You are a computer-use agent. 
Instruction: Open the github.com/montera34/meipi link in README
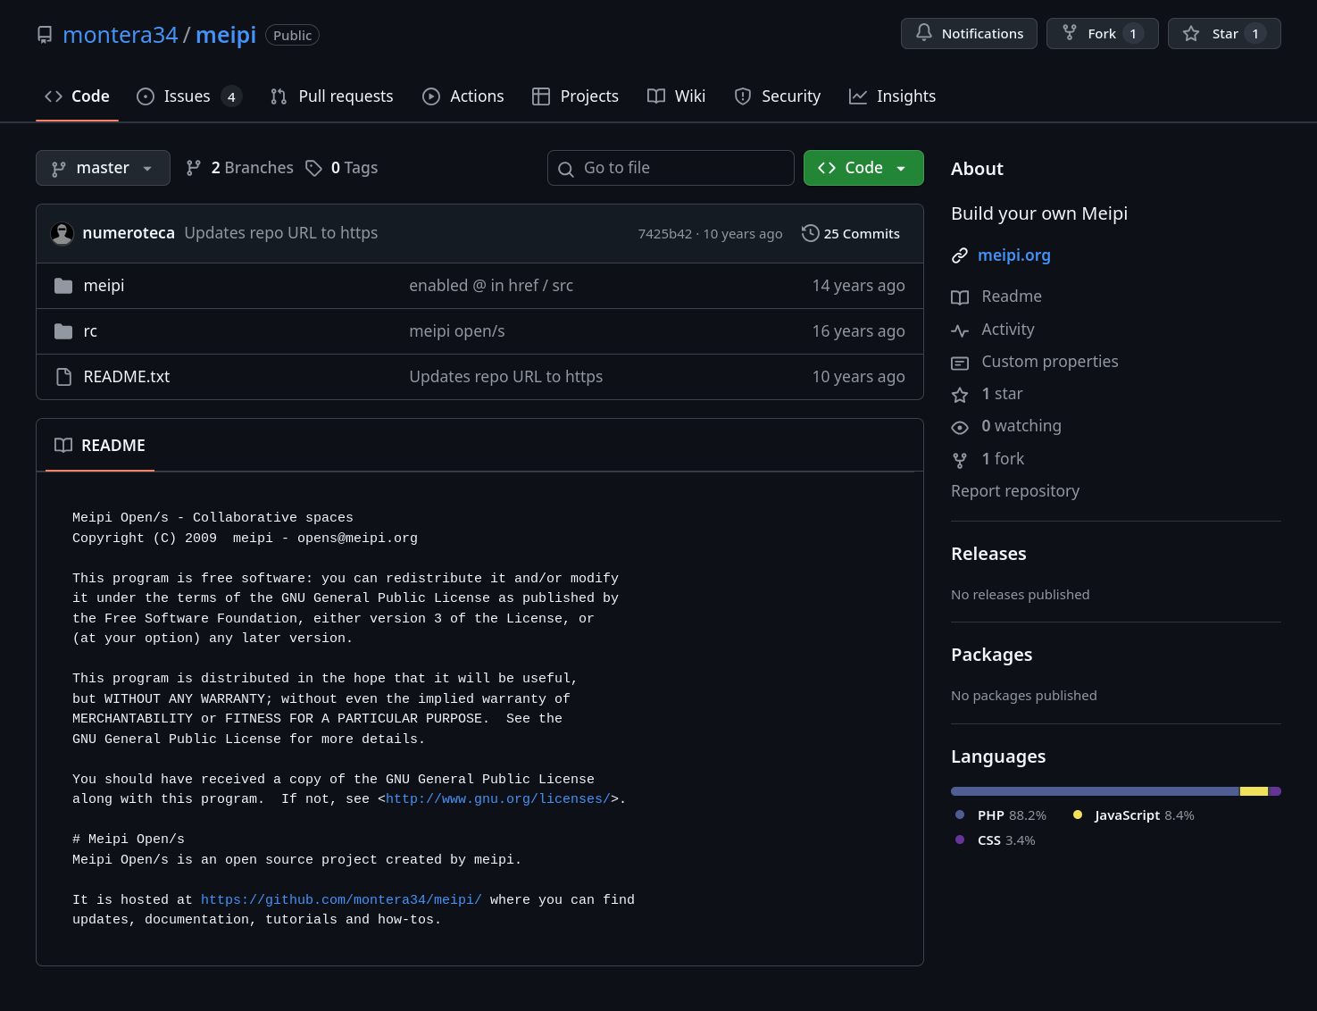pyautogui.click(x=341, y=900)
